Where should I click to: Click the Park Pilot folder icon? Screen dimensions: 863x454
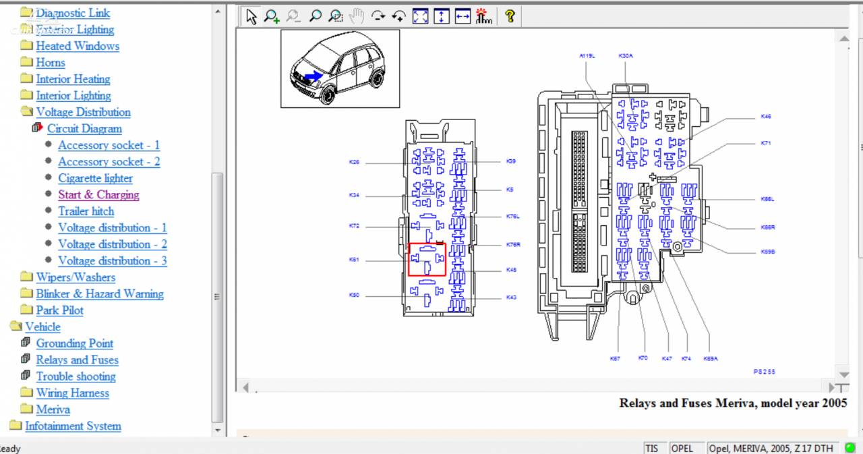coord(26,310)
